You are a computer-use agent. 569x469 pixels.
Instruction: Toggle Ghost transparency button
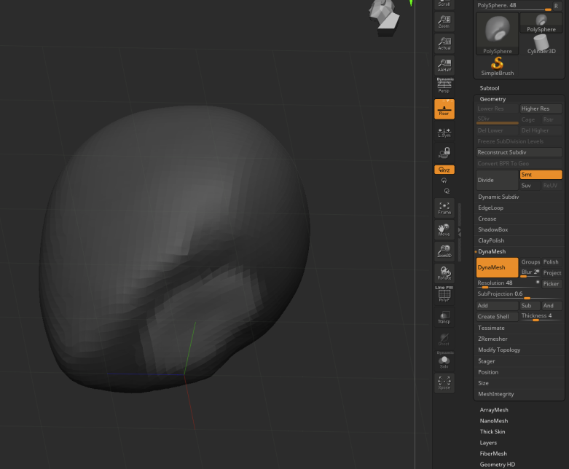coord(444,339)
